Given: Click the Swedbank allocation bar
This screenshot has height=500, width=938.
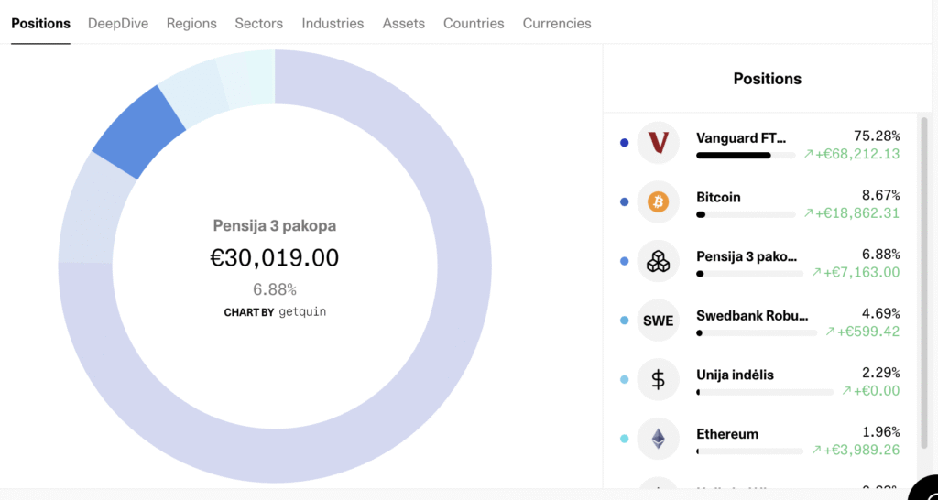Looking at the screenshot, I should point(757,333).
